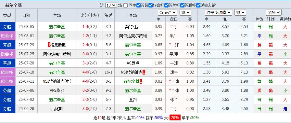The width and height of the screenshot is (291, 123).
Task: Toggle the 同主 checkbox
Action: [126, 6]
